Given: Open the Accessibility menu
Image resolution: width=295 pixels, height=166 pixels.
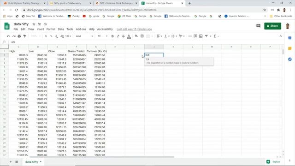Looking at the screenshot, I should tap(105, 29).
